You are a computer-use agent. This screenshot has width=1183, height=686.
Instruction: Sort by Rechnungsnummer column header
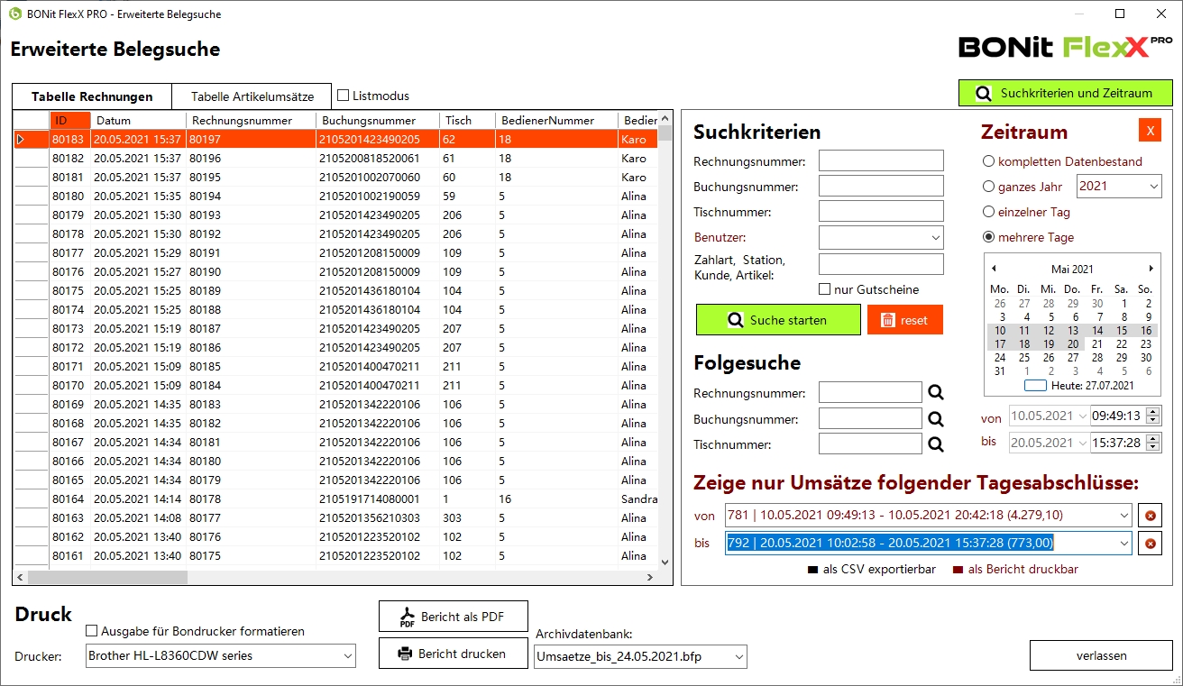[252, 120]
